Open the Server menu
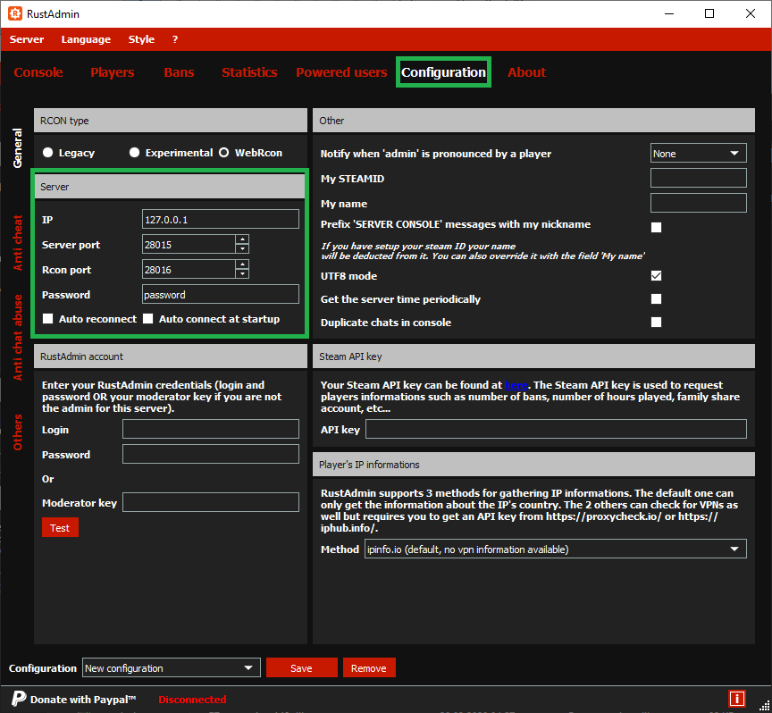This screenshot has height=713, width=772. [x=27, y=39]
